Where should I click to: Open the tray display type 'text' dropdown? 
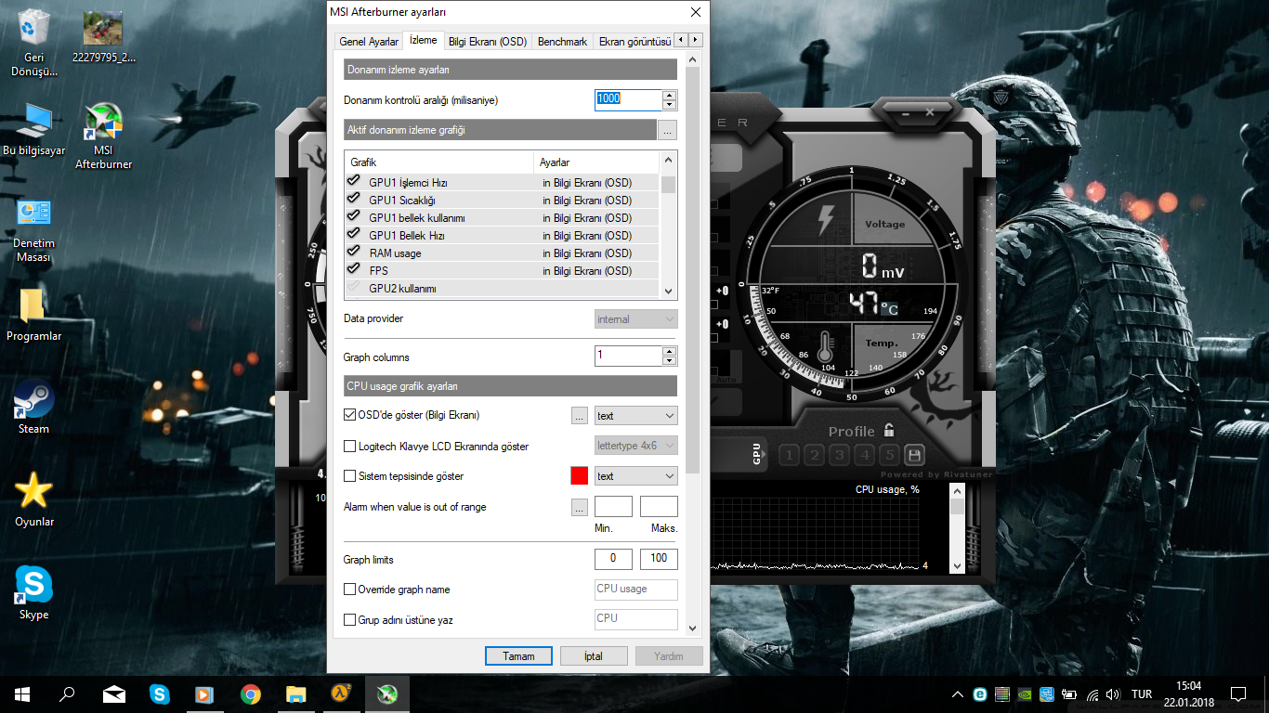tap(636, 476)
